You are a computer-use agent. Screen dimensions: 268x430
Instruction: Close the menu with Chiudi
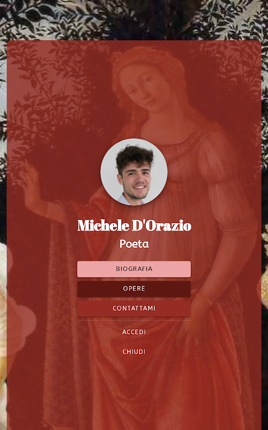[x=134, y=352]
